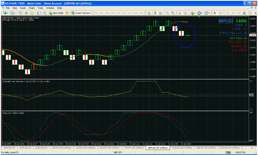This screenshot has width=258, height=155.
Task: Open the Insert menu
Action: [23, 8]
